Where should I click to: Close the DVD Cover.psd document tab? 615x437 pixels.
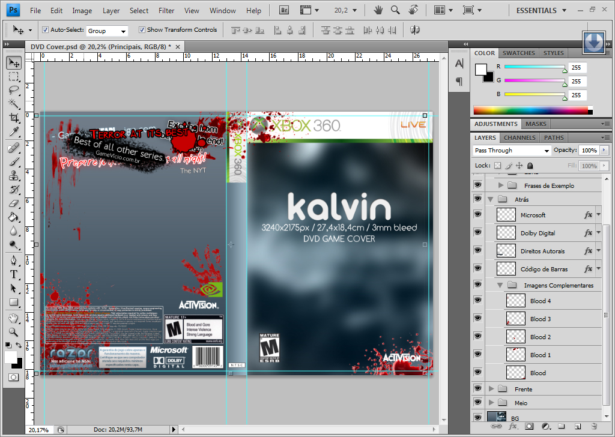coord(178,47)
